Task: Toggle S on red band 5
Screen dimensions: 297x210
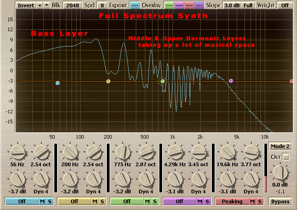Action: [260, 201]
